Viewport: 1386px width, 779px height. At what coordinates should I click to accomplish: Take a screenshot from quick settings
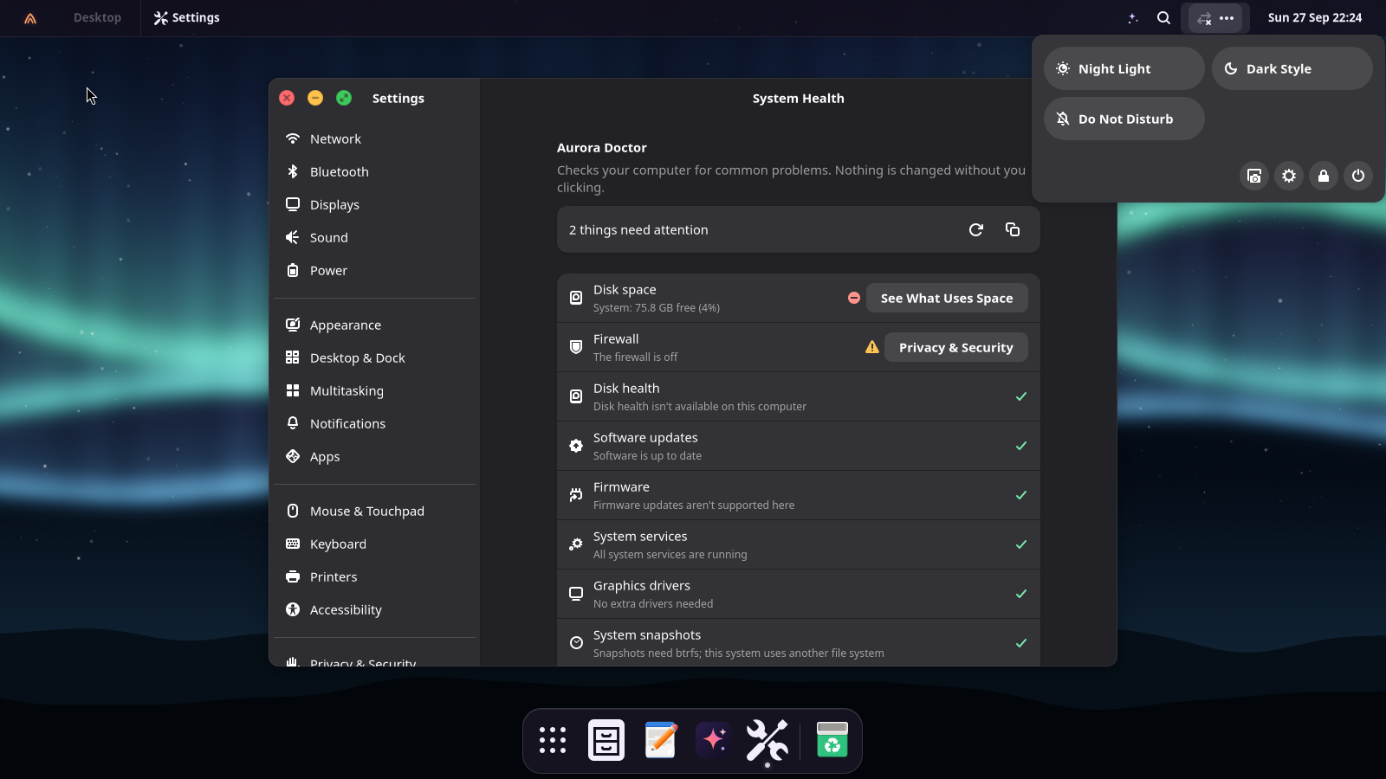tap(1254, 176)
